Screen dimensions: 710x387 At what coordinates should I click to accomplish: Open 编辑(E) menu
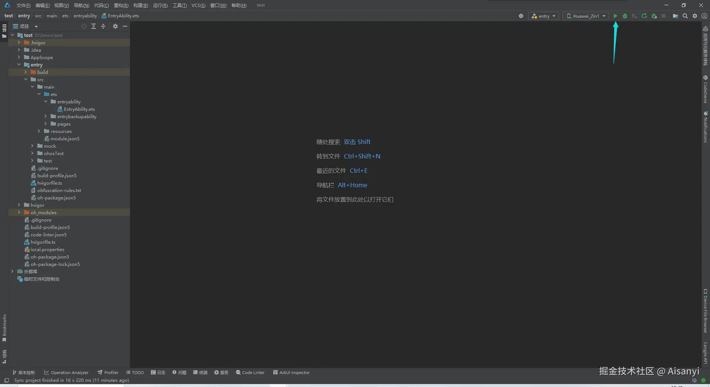point(43,5)
